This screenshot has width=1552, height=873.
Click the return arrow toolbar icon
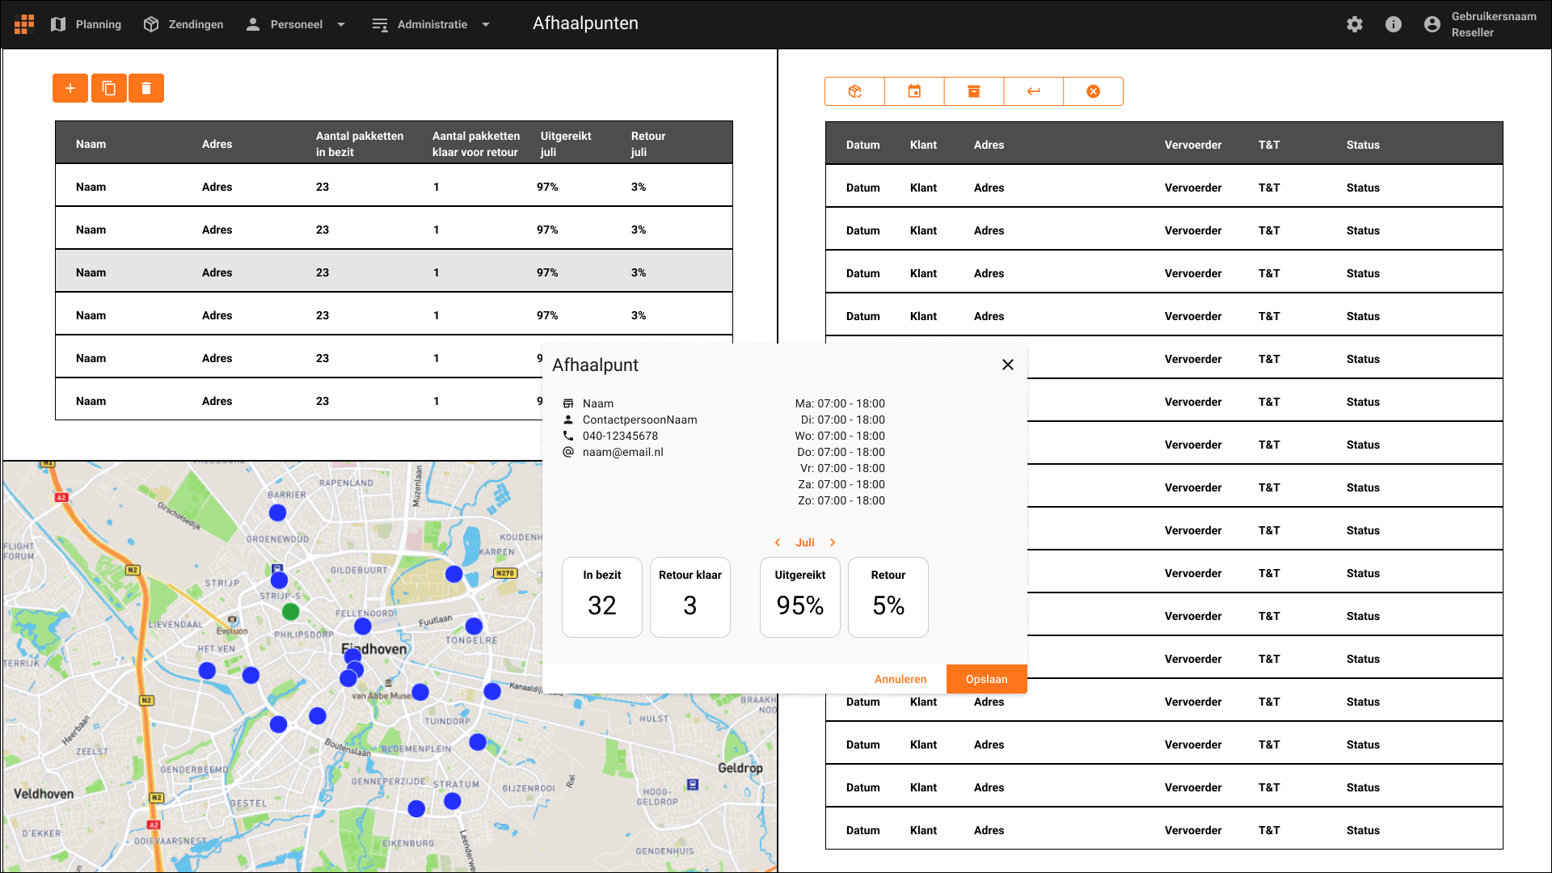tap(1033, 91)
